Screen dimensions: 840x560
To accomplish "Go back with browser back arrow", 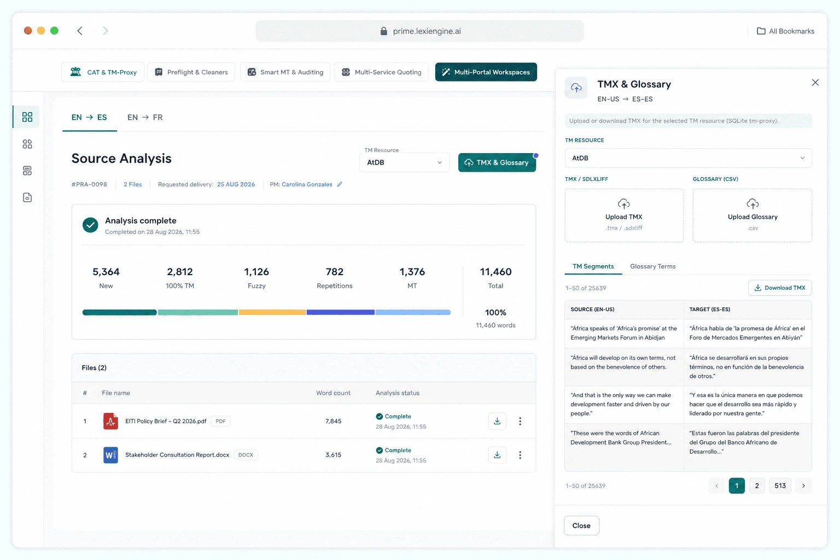I will point(80,31).
